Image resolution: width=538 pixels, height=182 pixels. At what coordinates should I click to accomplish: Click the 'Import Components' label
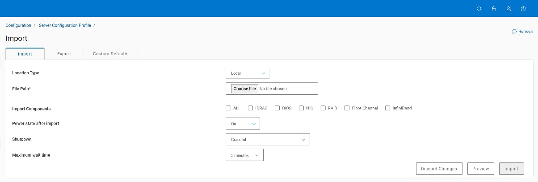pyautogui.click(x=31, y=109)
